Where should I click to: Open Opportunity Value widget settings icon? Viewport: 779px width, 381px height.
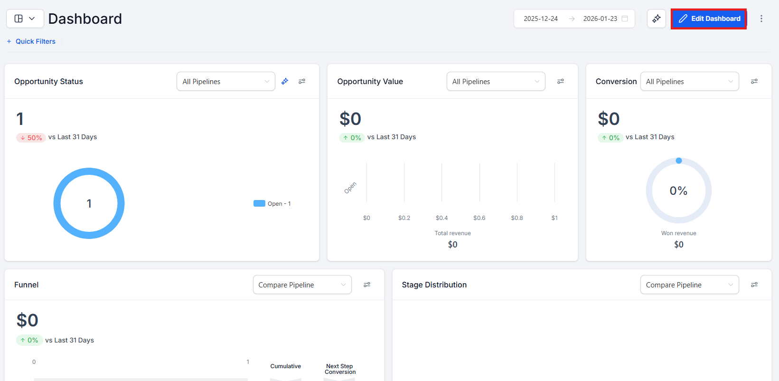coord(561,81)
